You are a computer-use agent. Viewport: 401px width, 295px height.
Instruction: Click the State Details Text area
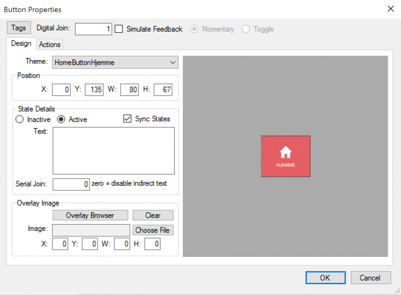pyautogui.click(x=113, y=151)
